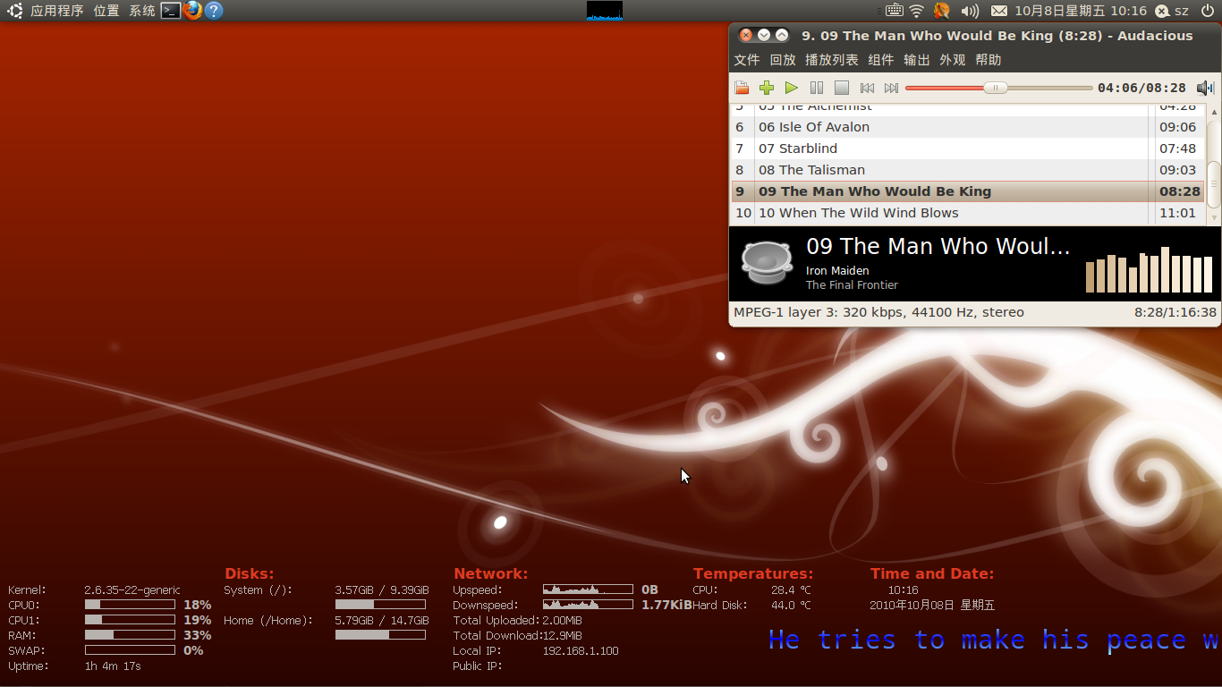Stop playback with the square stop button
The width and height of the screenshot is (1222, 687).
842,88
